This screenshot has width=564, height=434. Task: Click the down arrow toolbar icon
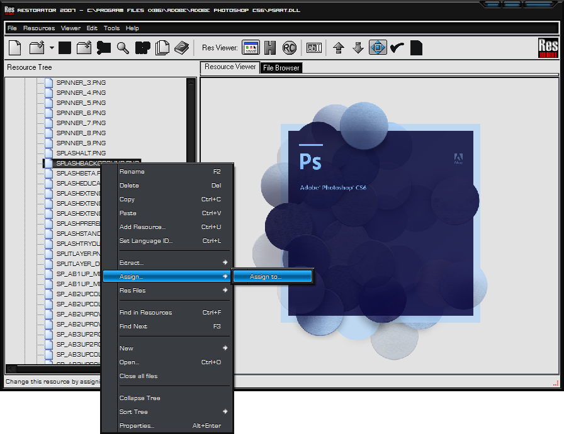coord(358,48)
